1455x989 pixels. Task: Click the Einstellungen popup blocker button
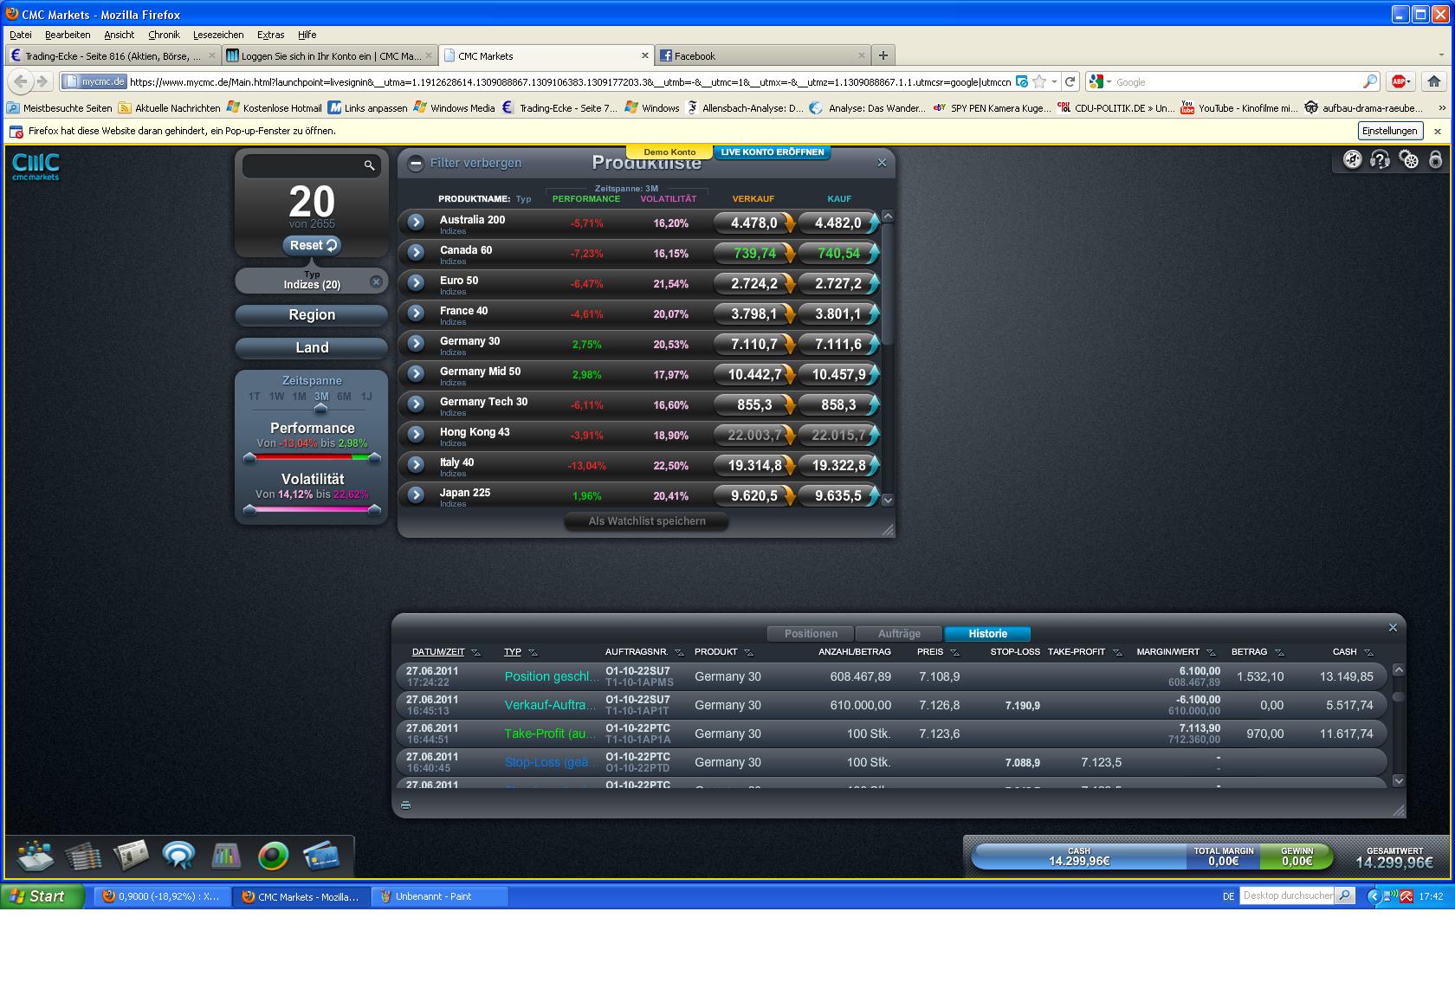(1389, 131)
